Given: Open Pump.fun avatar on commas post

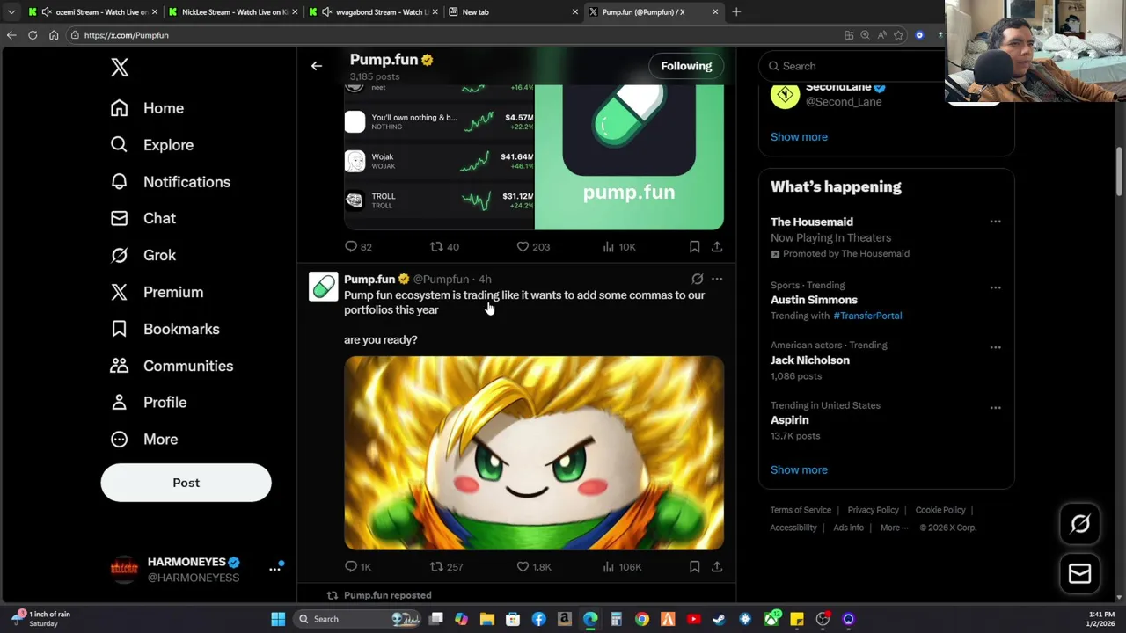Looking at the screenshot, I should pos(323,287).
